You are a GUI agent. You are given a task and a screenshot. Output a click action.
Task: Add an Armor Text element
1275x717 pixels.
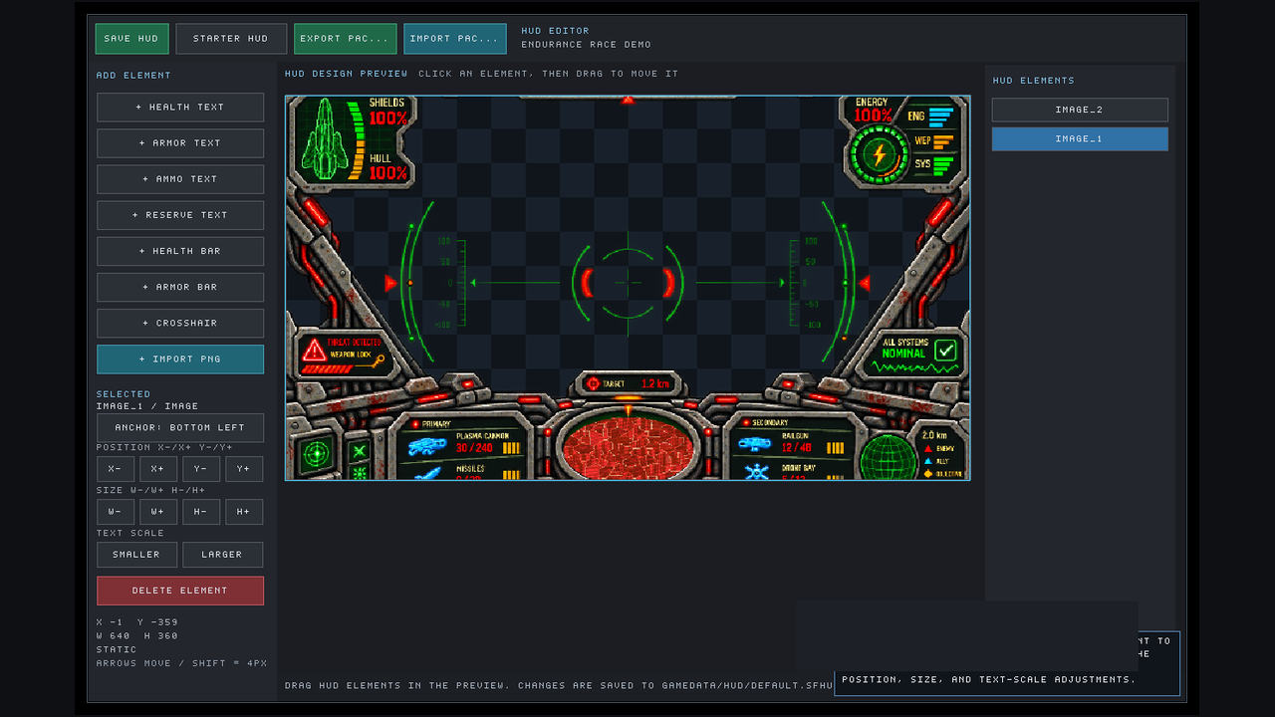coord(180,143)
